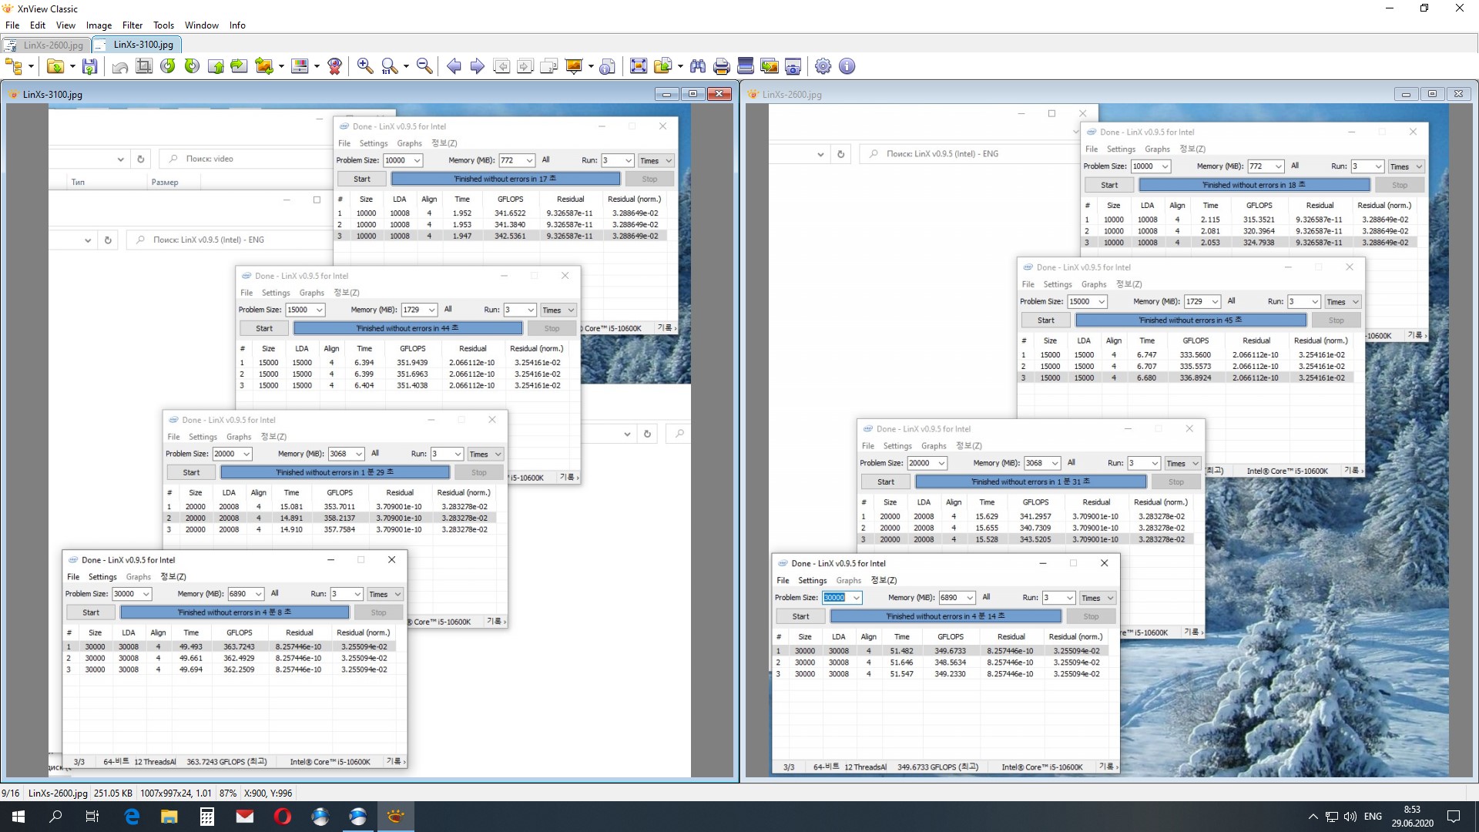Screen dimensions: 1479x832
Task: Click the Save As floppy disk icon
Action: [x=90, y=66]
